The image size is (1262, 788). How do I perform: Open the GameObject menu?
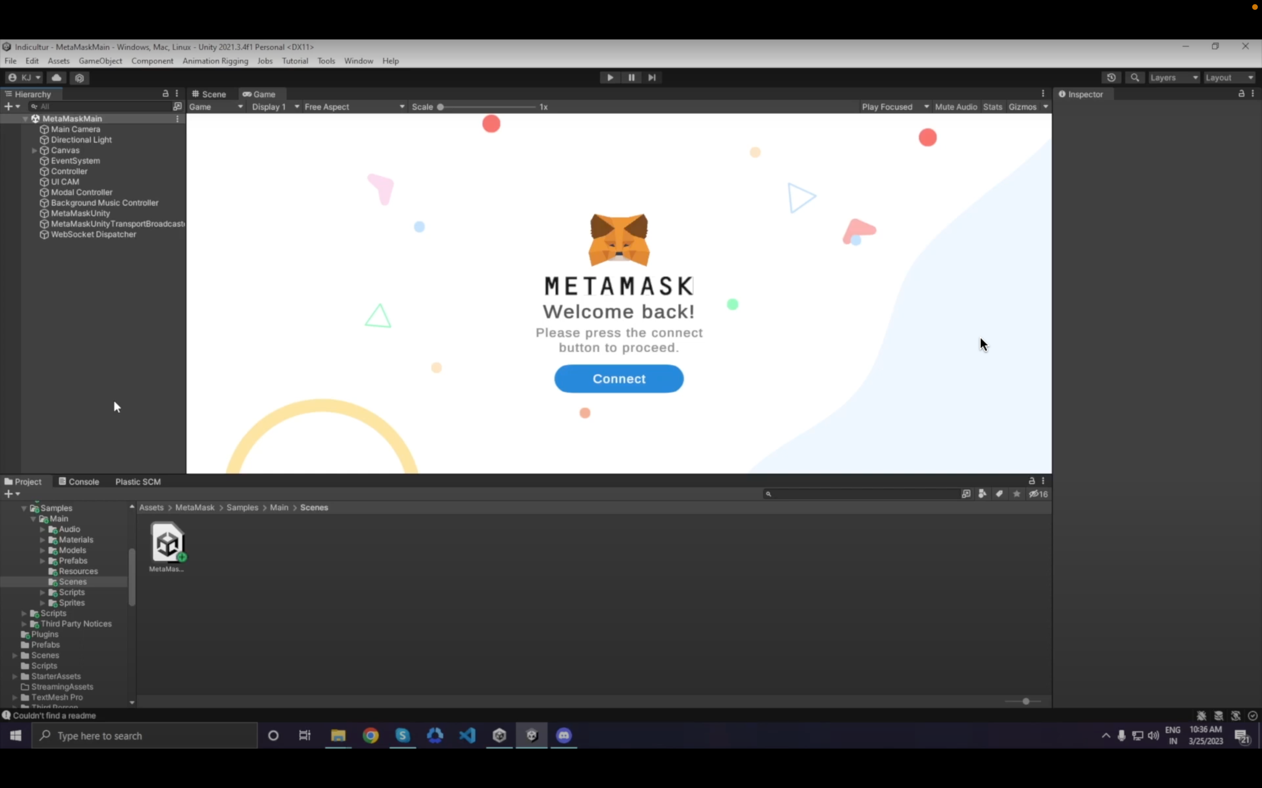100,61
